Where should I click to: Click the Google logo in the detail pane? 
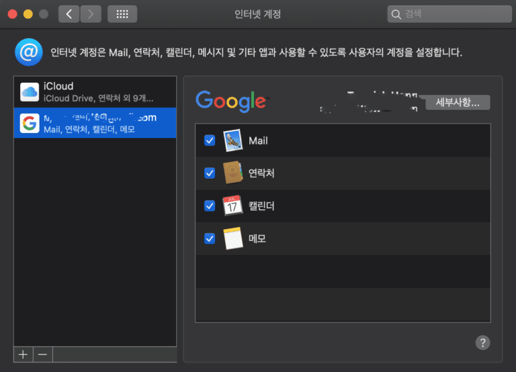tap(232, 101)
